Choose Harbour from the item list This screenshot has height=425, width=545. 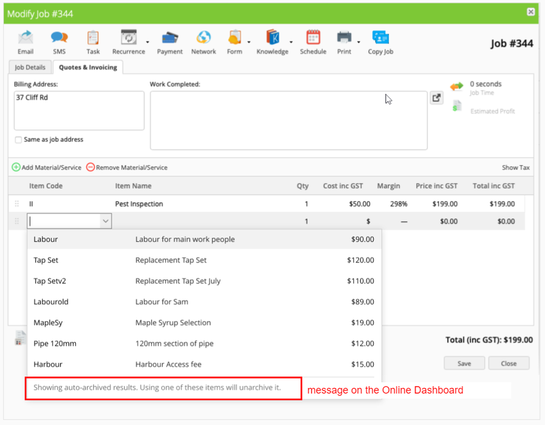[205, 364]
